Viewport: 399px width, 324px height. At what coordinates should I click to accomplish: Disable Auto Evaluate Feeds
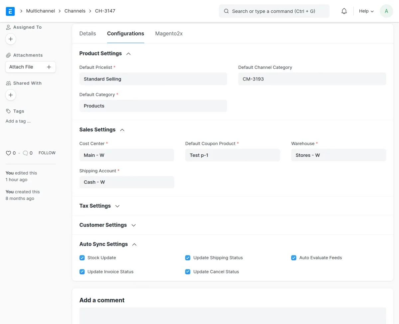tap(294, 257)
